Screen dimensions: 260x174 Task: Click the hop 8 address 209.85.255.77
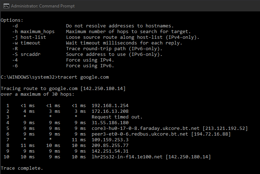click(110, 146)
